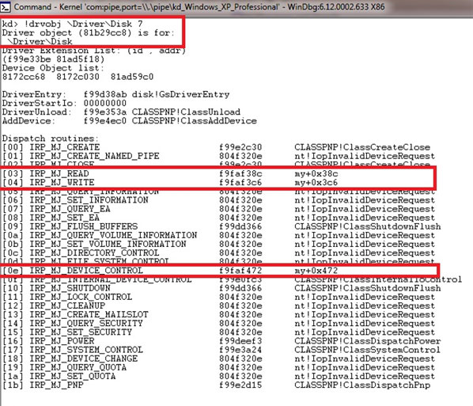Click the CLASSPNP!ClassAddDevice symbol
Screen dimensions: 473x406
(194, 121)
